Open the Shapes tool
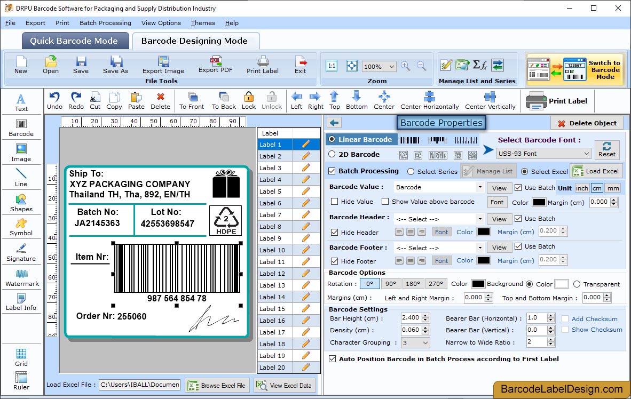Screen dimensions: 631x399 pyautogui.click(x=21, y=203)
